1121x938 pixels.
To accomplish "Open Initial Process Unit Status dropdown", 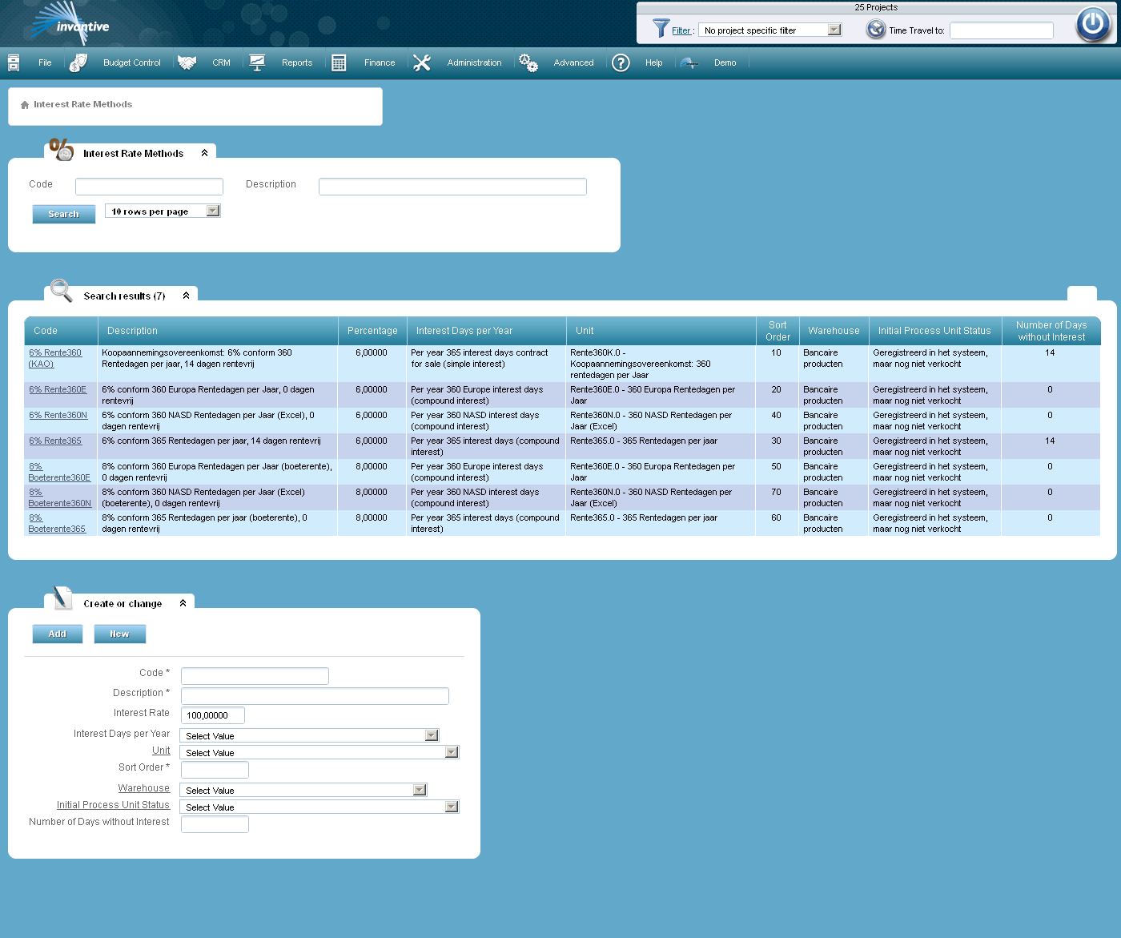I will [x=319, y=807].
